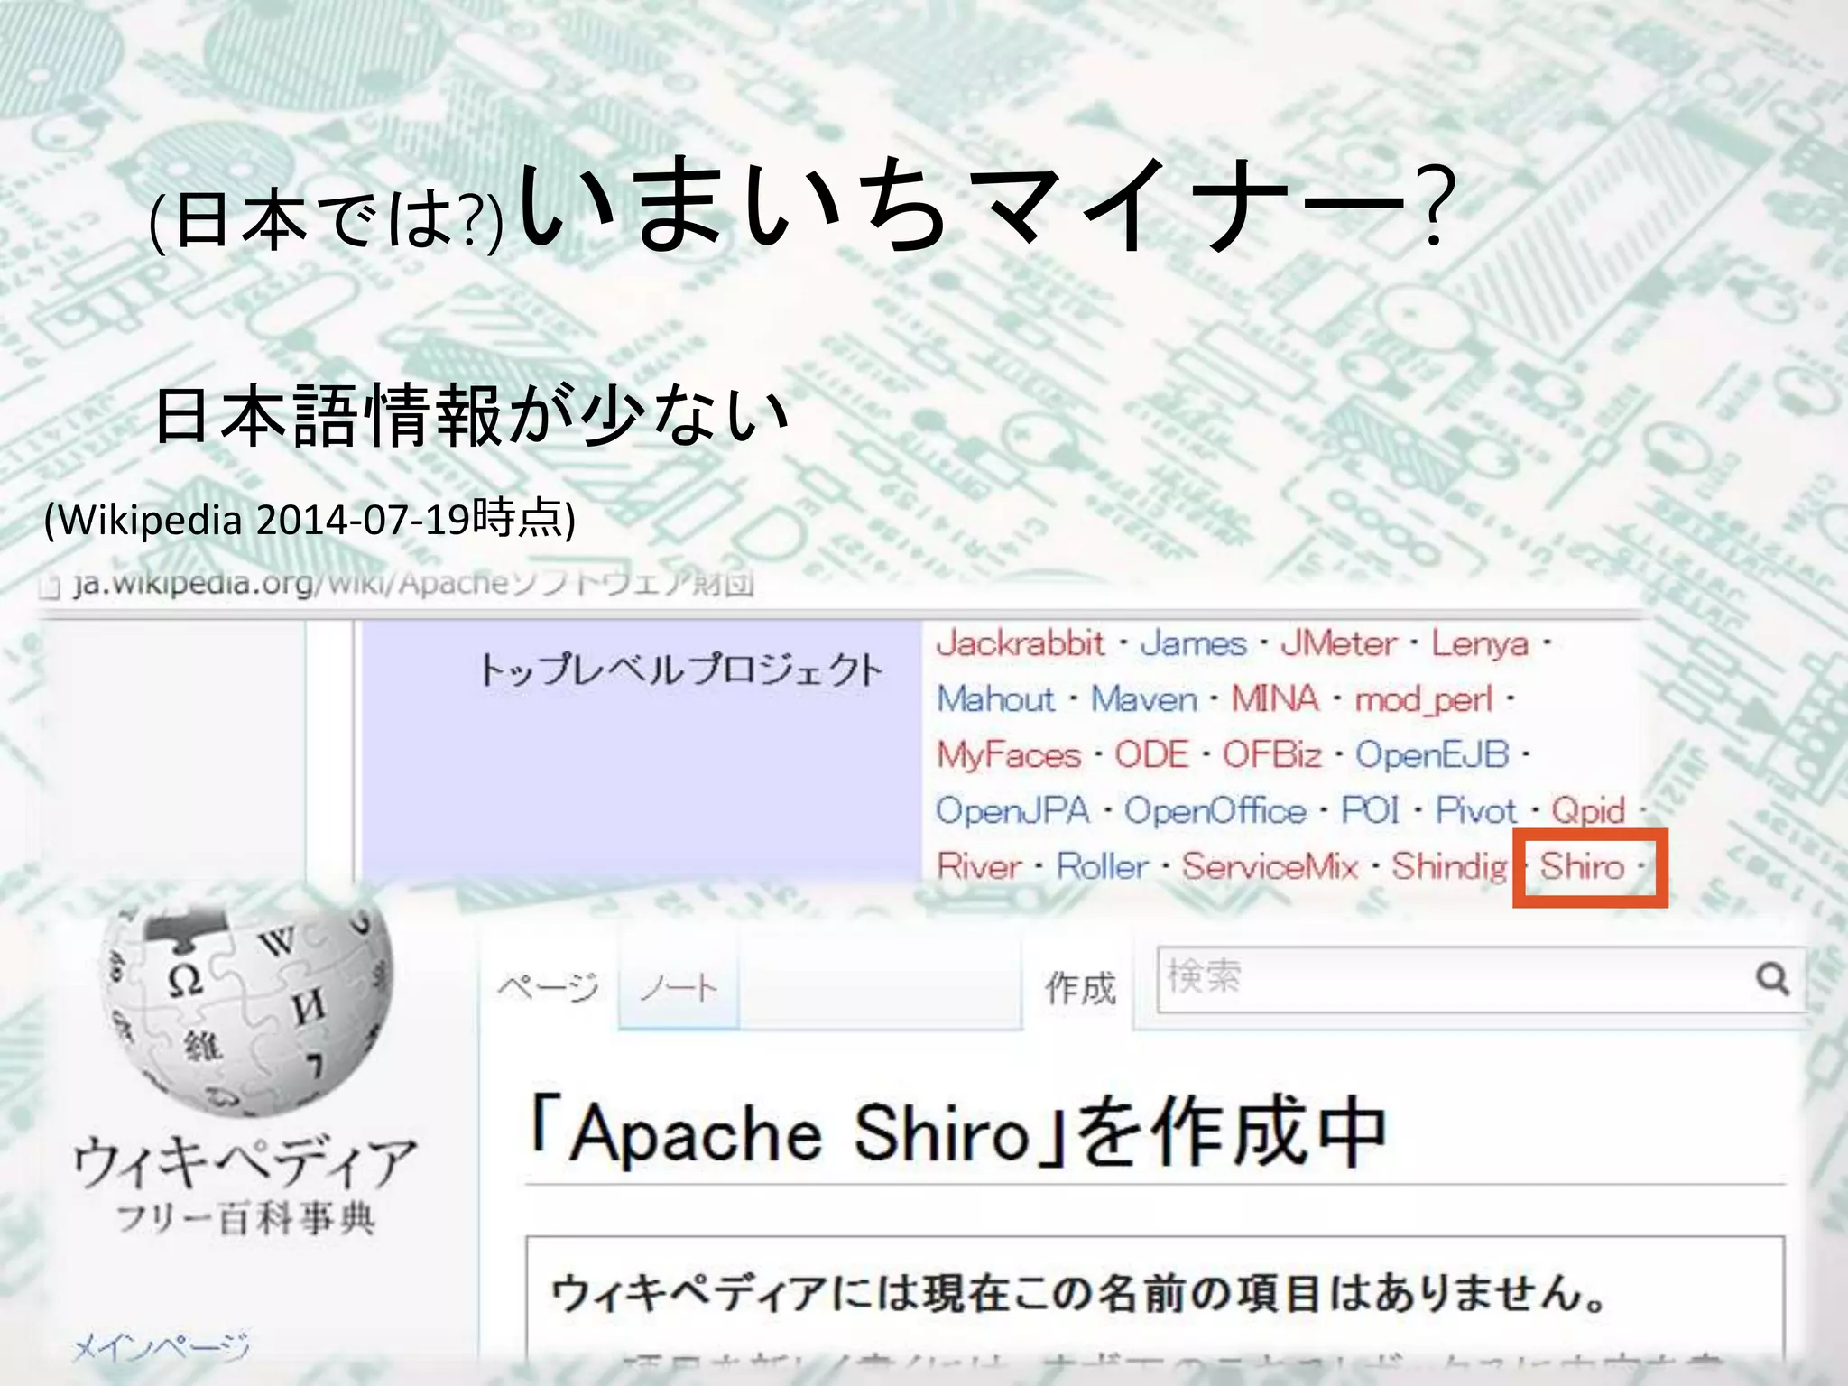Switch to the ノート tab
The width and height of the screenshot is (1848, 1386).
point(679,988)
